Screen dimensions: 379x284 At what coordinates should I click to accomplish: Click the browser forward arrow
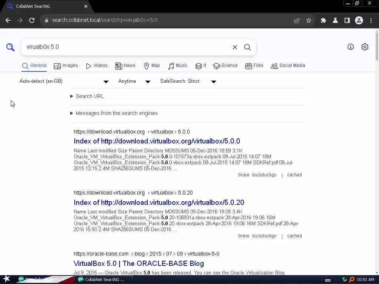tap(20, 20)
